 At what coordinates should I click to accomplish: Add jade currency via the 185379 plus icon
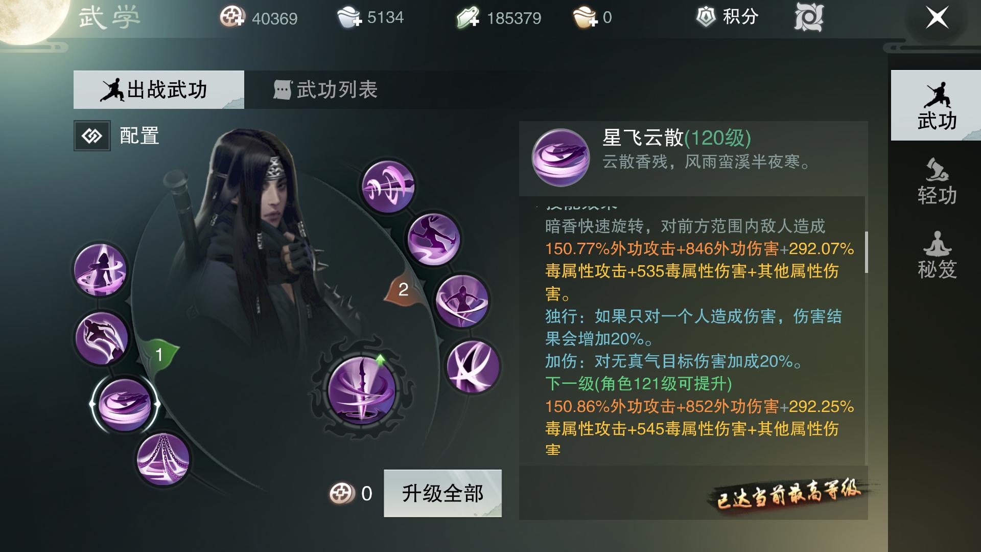pyautogui.click(x=468, y=17)
